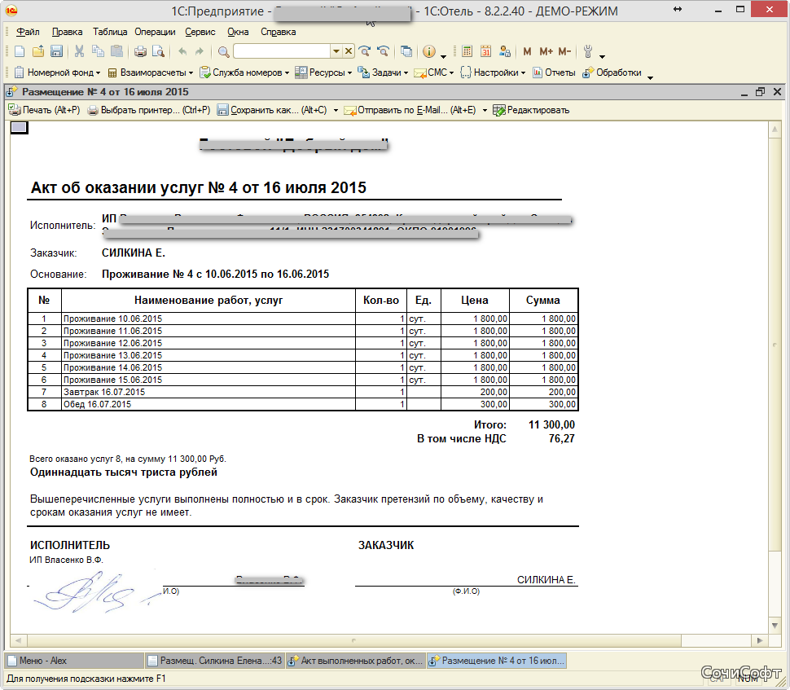Expand the Номерной фонд dropdown
790x690 pixels.
pyautogui.click(x=98, y=73)
